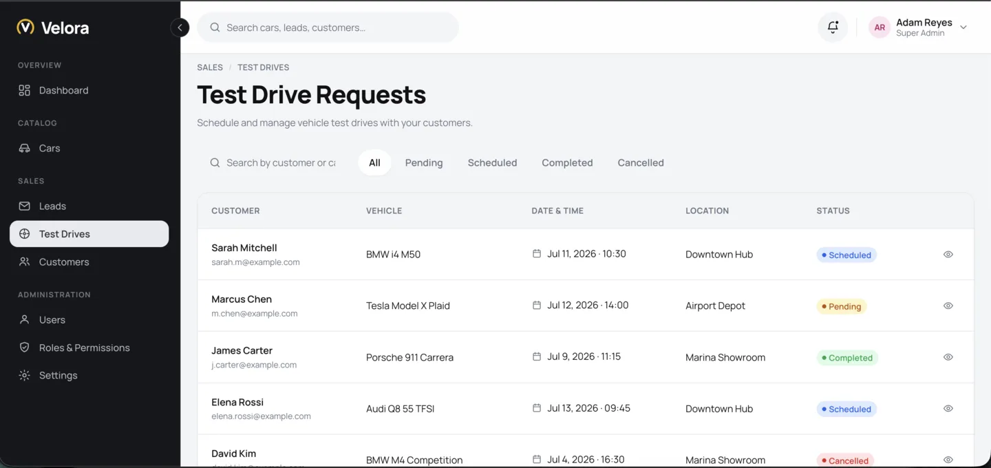Open Dashboard in the sidebar
The width and height of the screenshot is (991, 468).
89,90
